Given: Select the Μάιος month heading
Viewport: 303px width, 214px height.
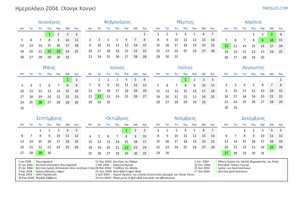Looking at the screenshot, I should coord(49,68).
